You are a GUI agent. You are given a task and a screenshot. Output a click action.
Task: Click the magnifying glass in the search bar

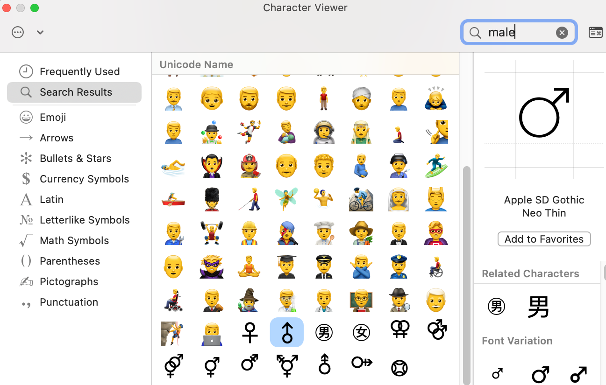475,33
